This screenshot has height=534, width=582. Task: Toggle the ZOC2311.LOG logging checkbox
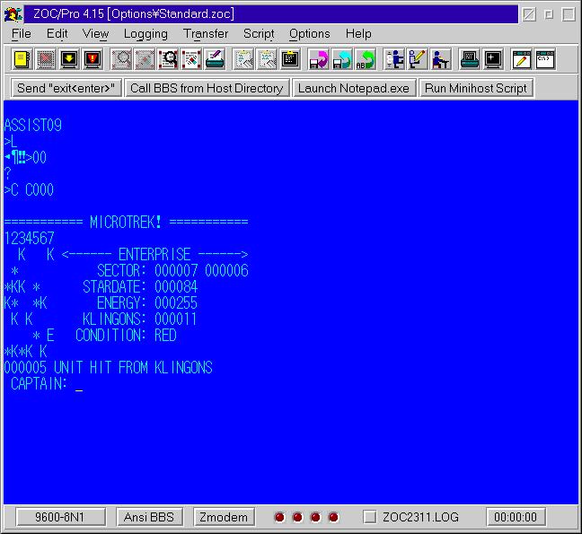click(x=369, y=517)
